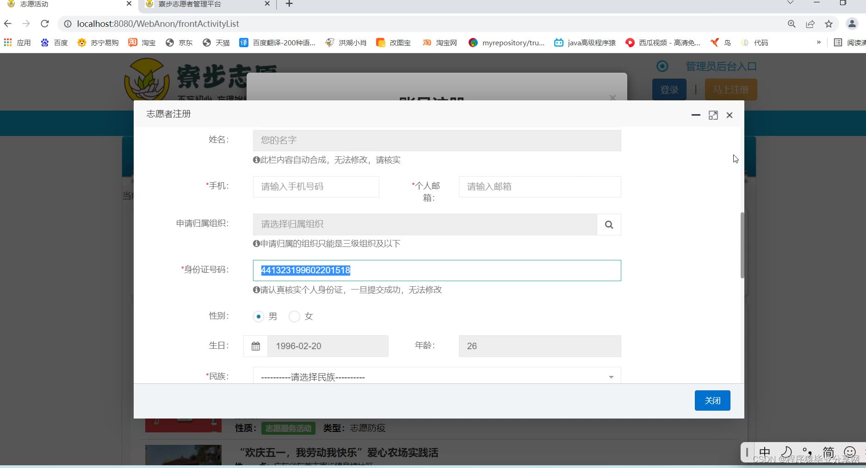Go back with browser back arrow
The image size is (866, 468).
[8, 24]
